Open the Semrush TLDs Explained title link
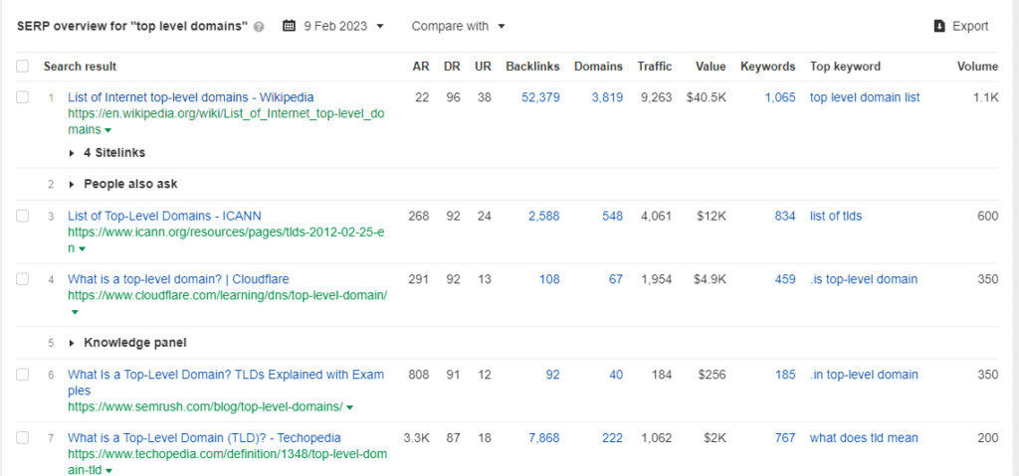 pos(226,383)
